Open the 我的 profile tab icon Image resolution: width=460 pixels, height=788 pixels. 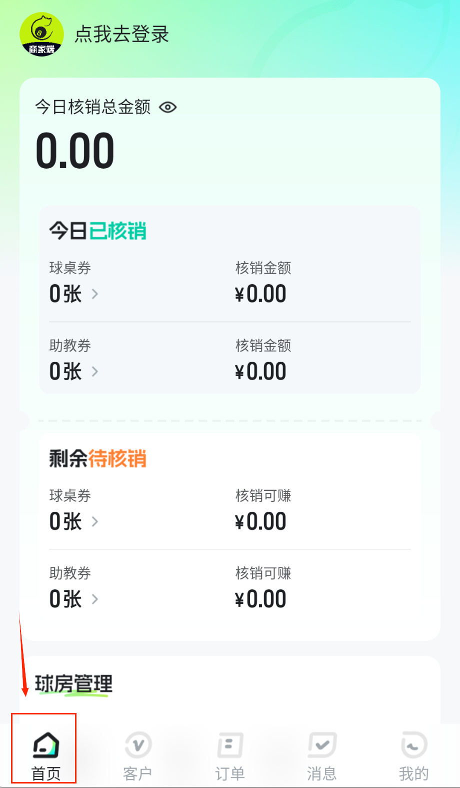[413, 745]
